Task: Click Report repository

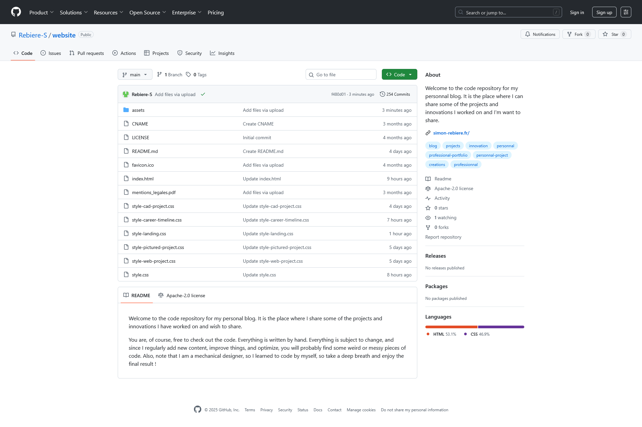Action: 443,237
